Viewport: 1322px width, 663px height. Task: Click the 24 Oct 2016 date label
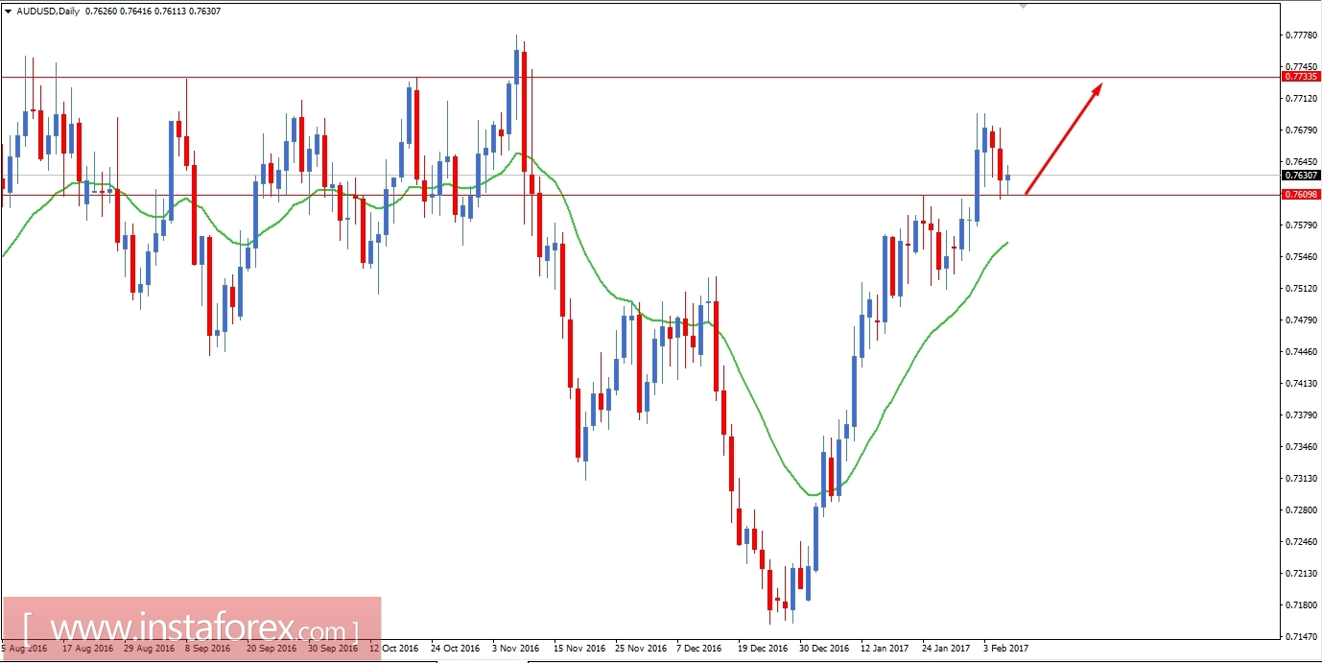click(x=456, y=648)
